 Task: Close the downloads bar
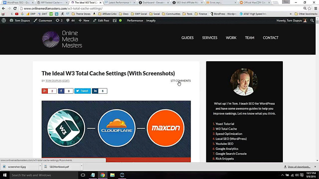click(315, 167)
